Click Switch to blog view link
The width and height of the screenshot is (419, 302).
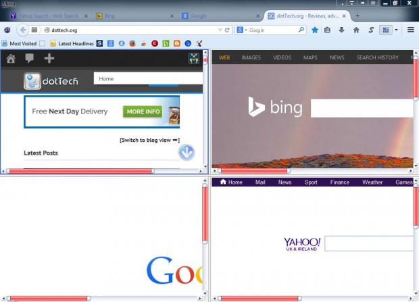point(149,140)
